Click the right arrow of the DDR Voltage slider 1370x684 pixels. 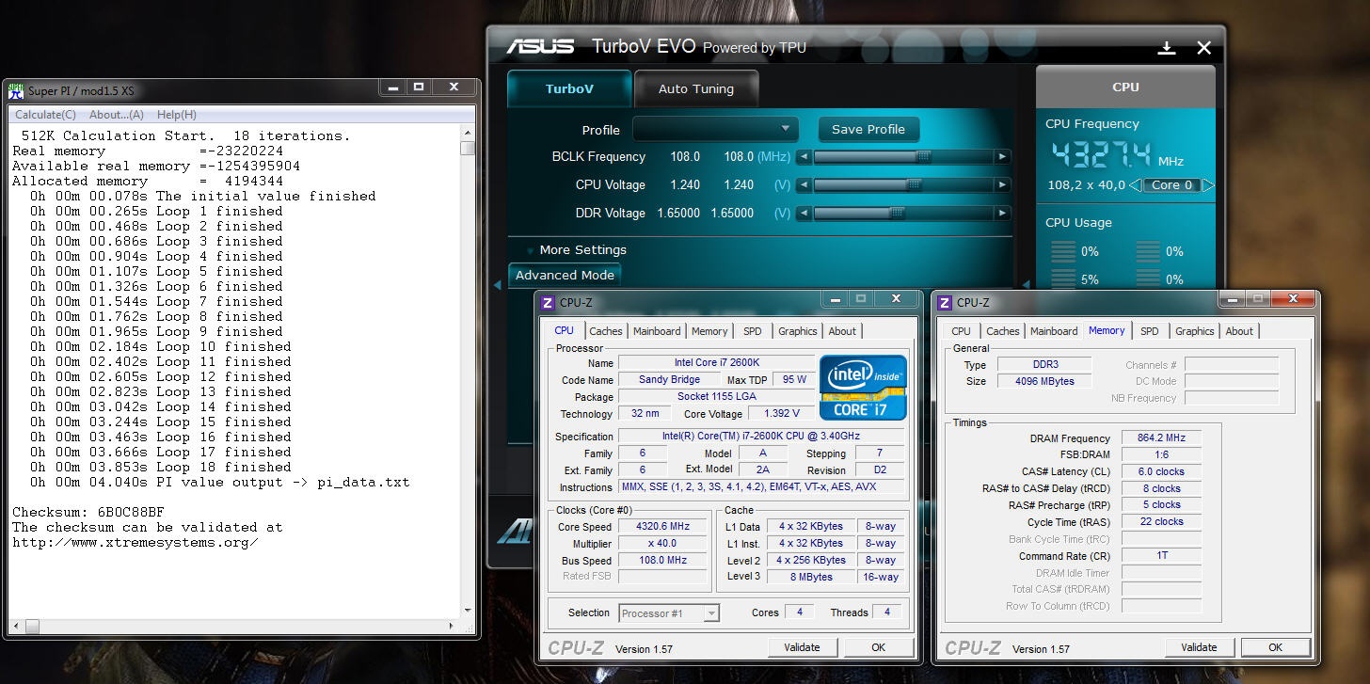coord(1002,214)
